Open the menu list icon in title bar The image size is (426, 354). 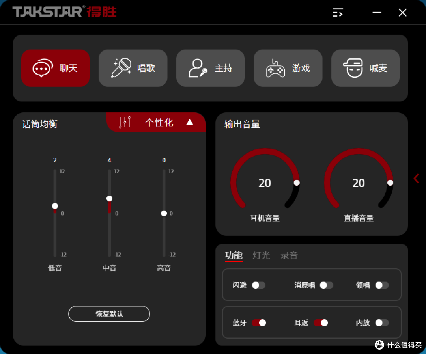tap(338, 13)
